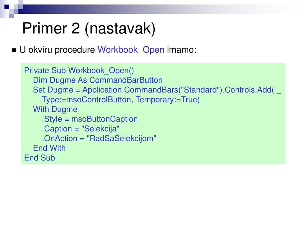307x230 pixels.
Task: Click the dark blue square in header decoration
Action: click(7, 7)
